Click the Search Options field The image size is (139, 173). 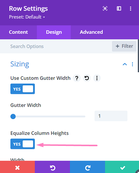pos(55,46)
